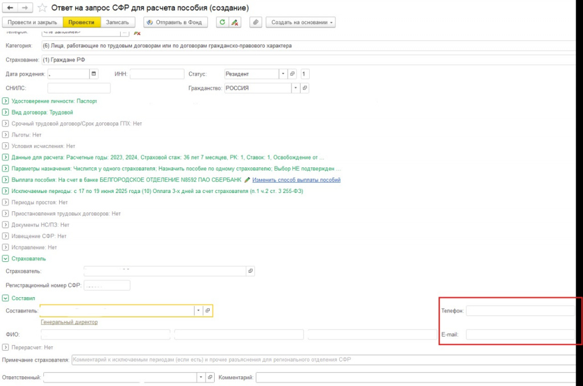Open the Ответственный dropdown list
The image size is (583, 386).
coord(201,377)
